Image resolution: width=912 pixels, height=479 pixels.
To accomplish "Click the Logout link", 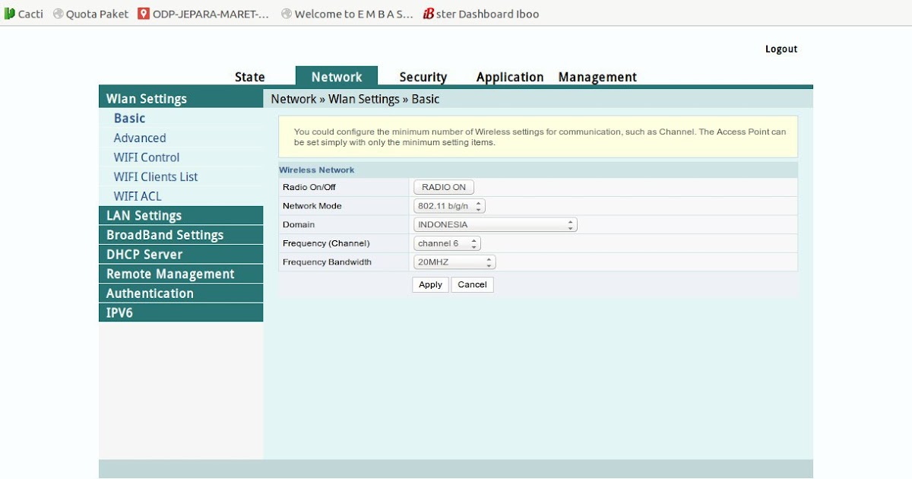I will [781, 49].
